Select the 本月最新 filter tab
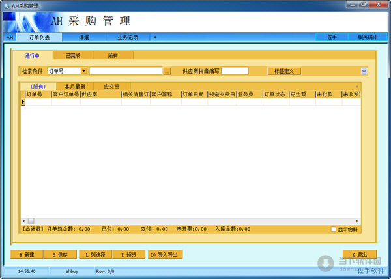Viewport: 391px width, 279px height. tap(75, 87)
